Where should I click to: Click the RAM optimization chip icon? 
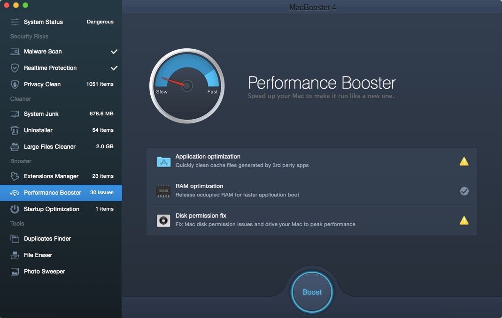pos(163,191)
